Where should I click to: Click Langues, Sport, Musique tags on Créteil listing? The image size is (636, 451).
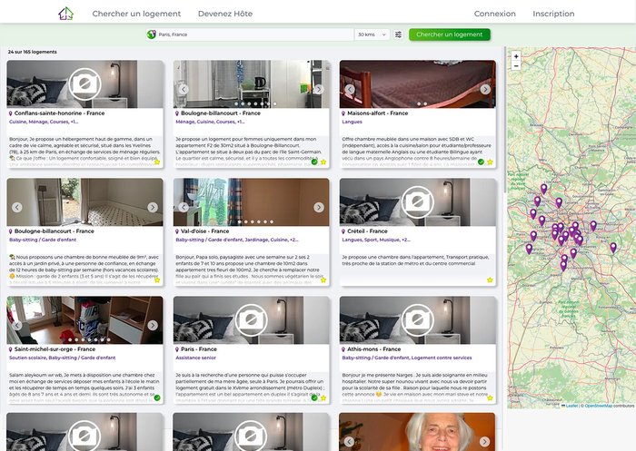(376, 240)
